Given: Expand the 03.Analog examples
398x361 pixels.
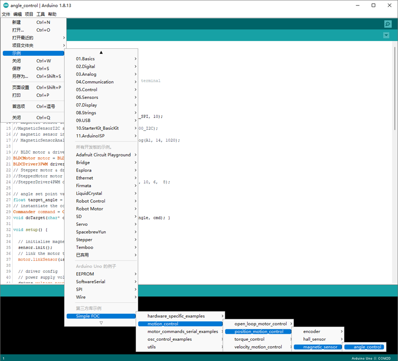Looking at the screenshot, I should coord(101,74).
